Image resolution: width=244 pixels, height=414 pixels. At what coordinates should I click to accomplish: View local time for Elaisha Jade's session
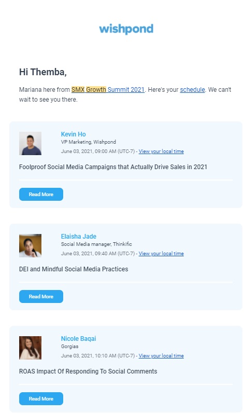[161, 254]
